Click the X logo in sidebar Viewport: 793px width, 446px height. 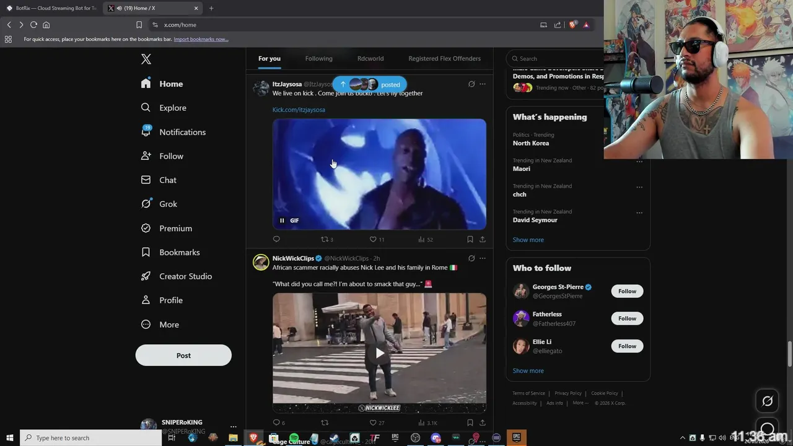(x=146, y=59)
